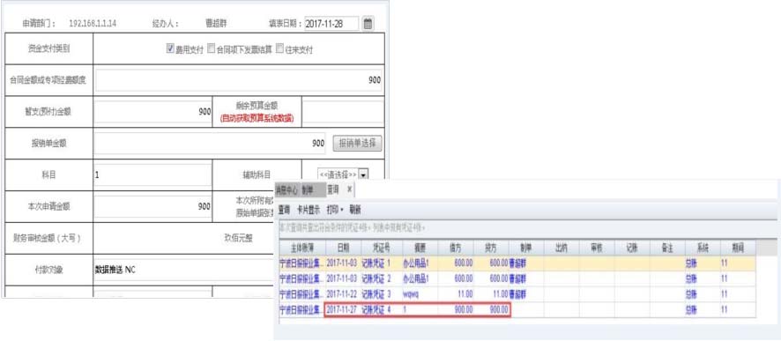Click the 报销单金额 input showing 900
Screen dimensions: 781x341
click(210, 143)
